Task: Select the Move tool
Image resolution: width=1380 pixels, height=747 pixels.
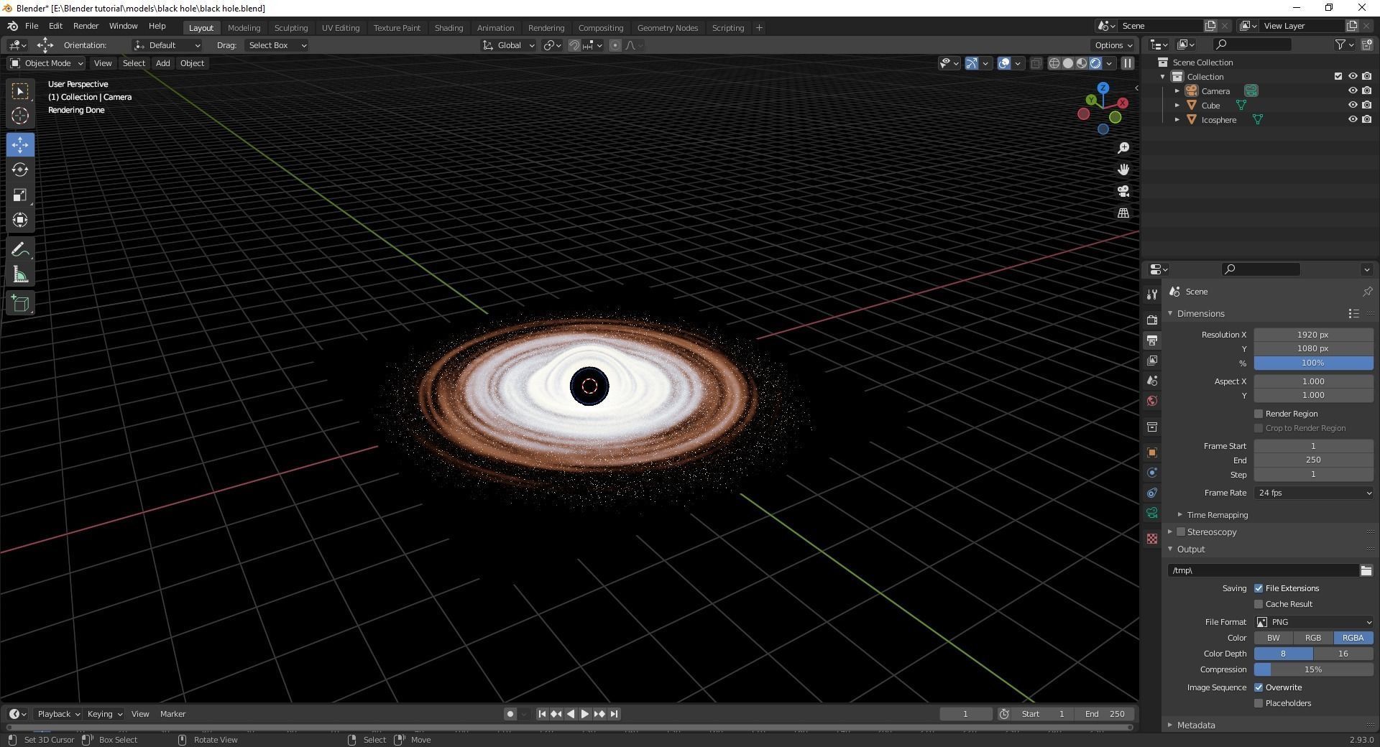Action: (x=19, y=144)
